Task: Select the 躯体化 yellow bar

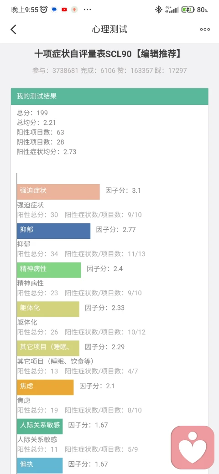Action: point(48,309)
